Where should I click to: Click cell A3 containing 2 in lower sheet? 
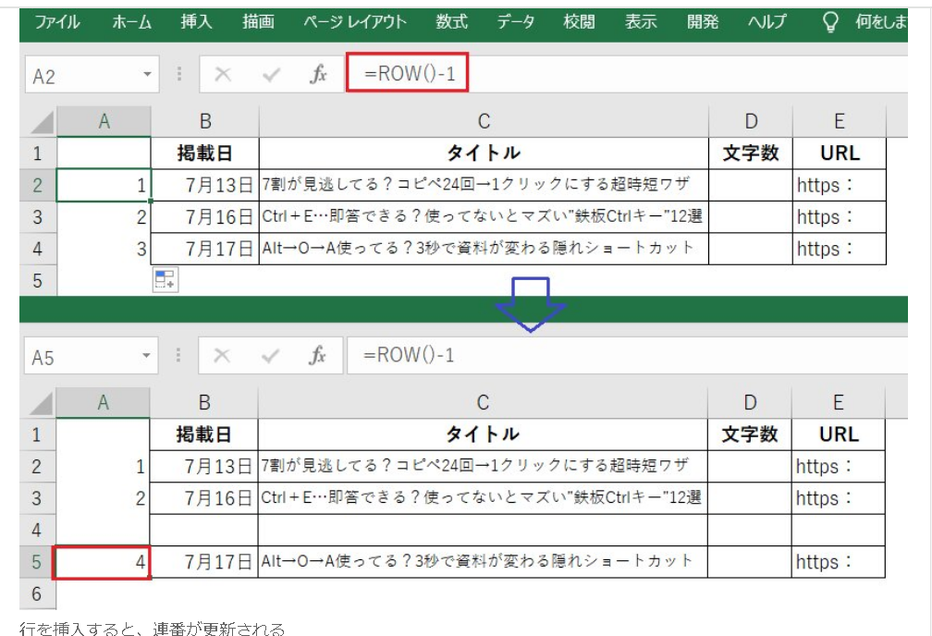(x=103, y=498)
